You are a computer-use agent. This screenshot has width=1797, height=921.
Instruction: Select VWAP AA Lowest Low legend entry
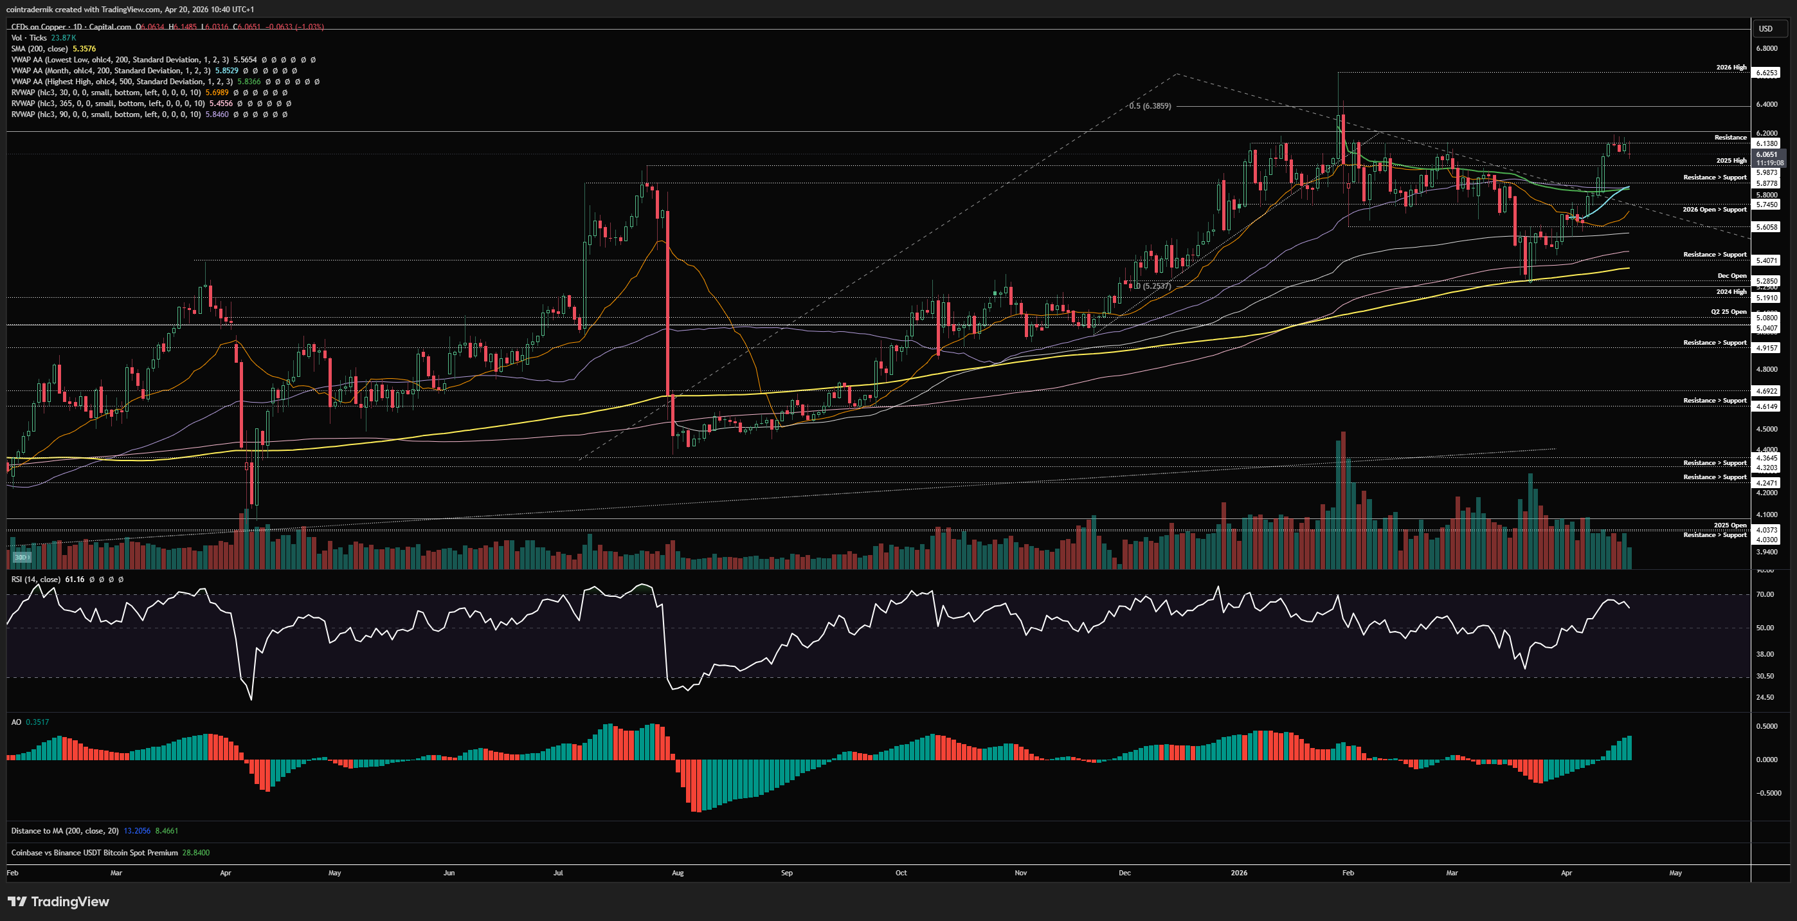pyautogui.click(x=118, y=60)
